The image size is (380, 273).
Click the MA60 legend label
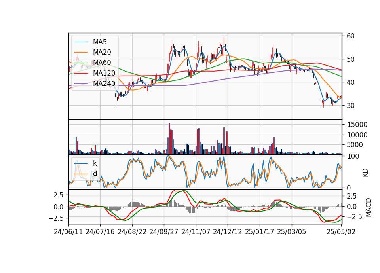coord(102,63)
